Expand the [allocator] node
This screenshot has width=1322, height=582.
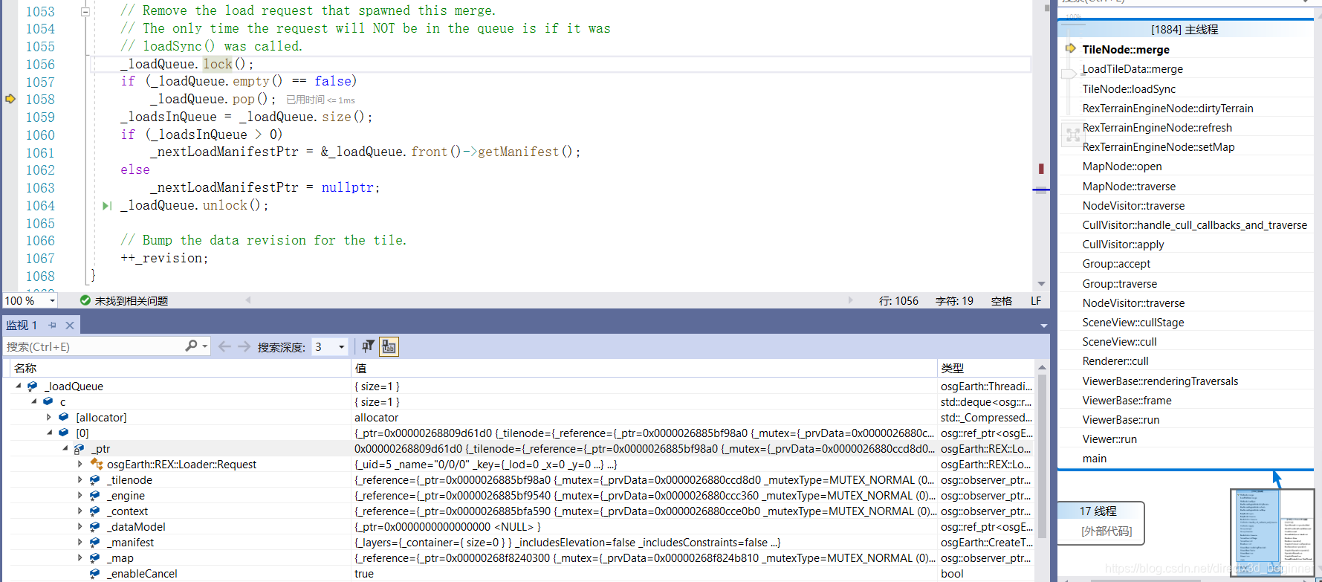[x=49, y=418]
